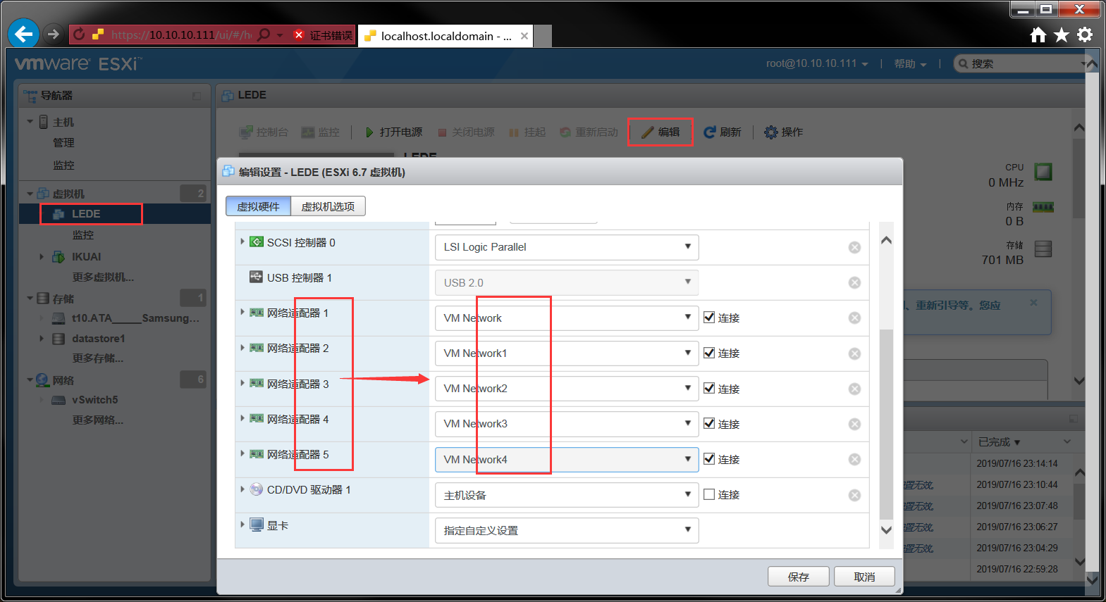Screen dimensions: 1106x602
Task: Toggle connect checkbox for network adapter 1
Action: (709, 318)
